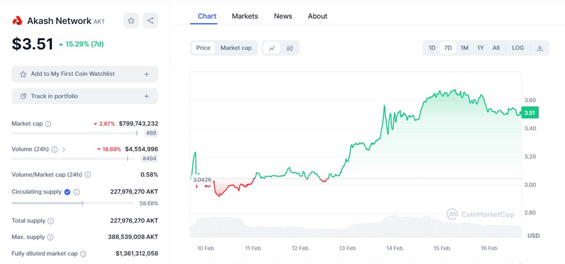Screen dimensions: 565x264
Task: Click the star icon in the watchlist button
Action: [x=23, y=74]
